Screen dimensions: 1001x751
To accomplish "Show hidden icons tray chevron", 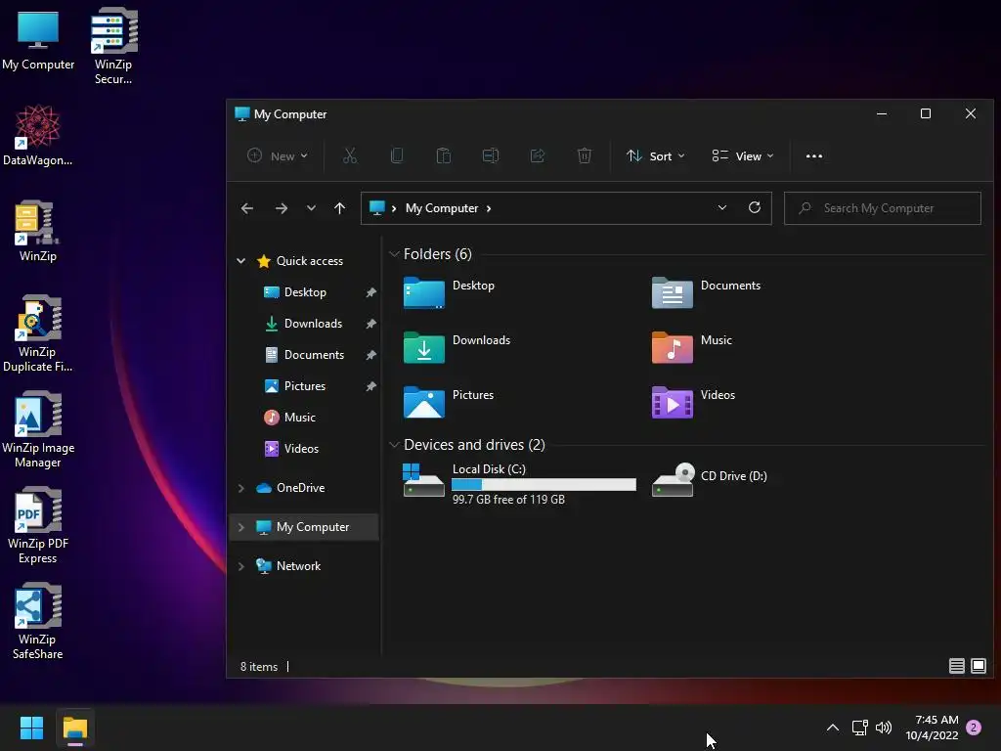I will click(833, 728).
